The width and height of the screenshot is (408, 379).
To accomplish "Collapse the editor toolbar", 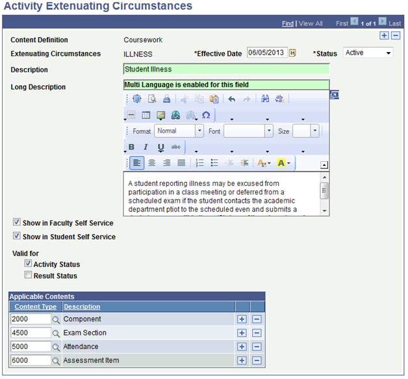I will (324, 164).
